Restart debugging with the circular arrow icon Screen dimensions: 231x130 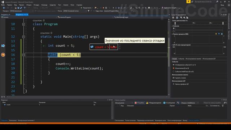pyautogui.click(x=106, y=8)
